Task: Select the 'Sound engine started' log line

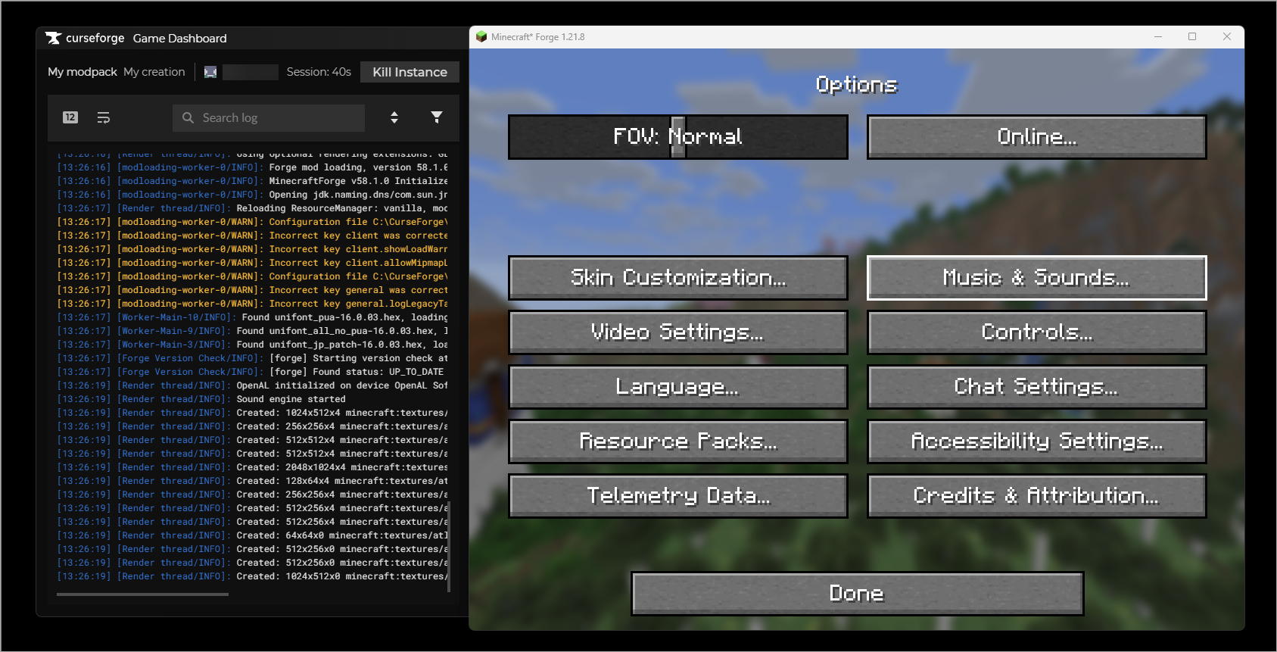Action: pos(253,399)
